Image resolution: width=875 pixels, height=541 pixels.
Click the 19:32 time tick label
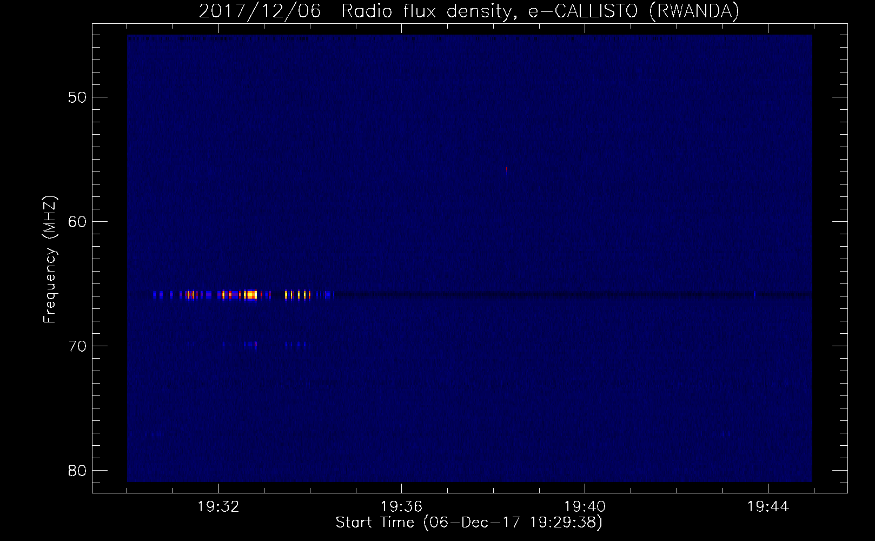point(218,507)
